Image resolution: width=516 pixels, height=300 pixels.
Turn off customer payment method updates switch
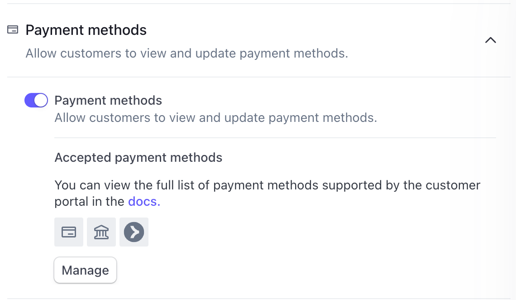pyautogui.click(x=36, y=100)
